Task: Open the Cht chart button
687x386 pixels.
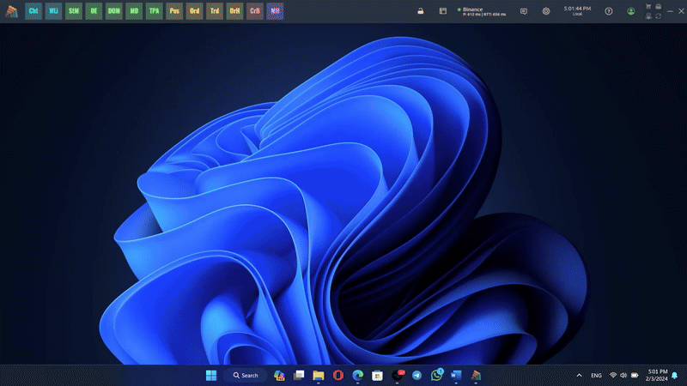Action: [x=33, y=11]
